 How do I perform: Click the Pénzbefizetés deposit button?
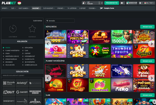click(112, 3)
